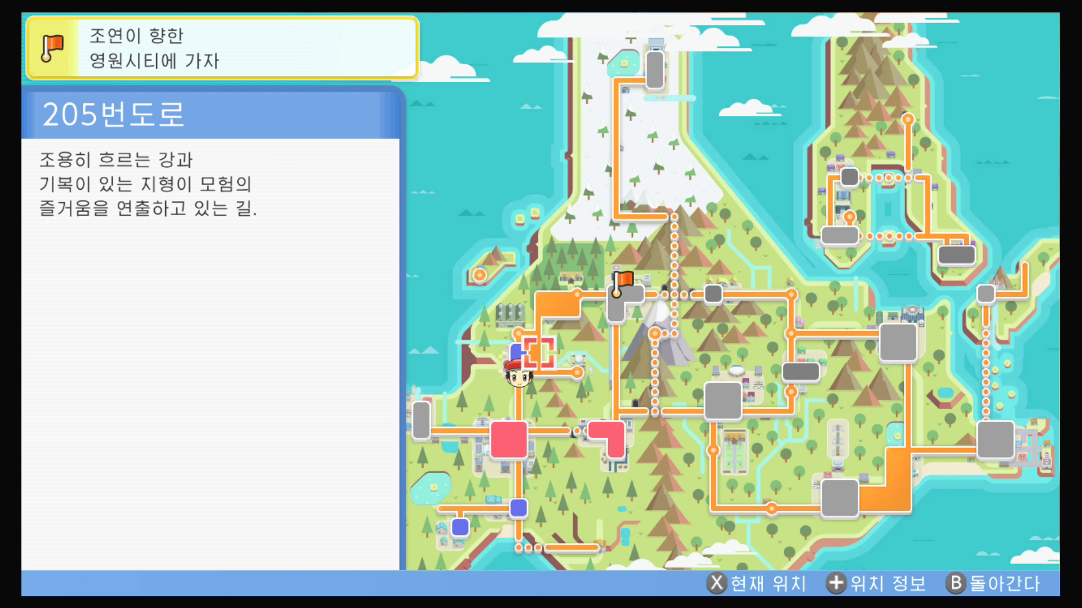This screenshot has height=608, width=1082.
Task: Click the orange flag icon in quest banner
Action: click(52, 48)
